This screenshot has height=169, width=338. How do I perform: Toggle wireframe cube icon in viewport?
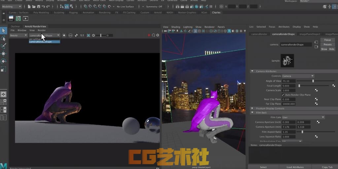(x=225, y=31)
